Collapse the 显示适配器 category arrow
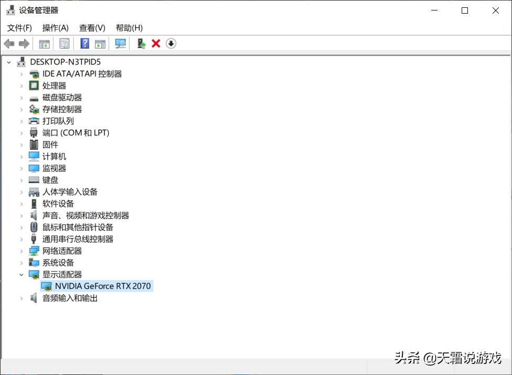The height and width of the screenshot is (375, 512). 22,275
